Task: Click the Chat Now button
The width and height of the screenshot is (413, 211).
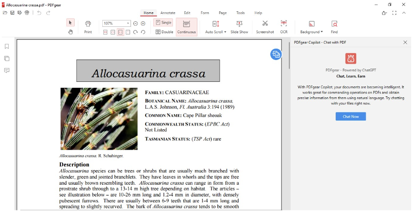Action: 351,116
